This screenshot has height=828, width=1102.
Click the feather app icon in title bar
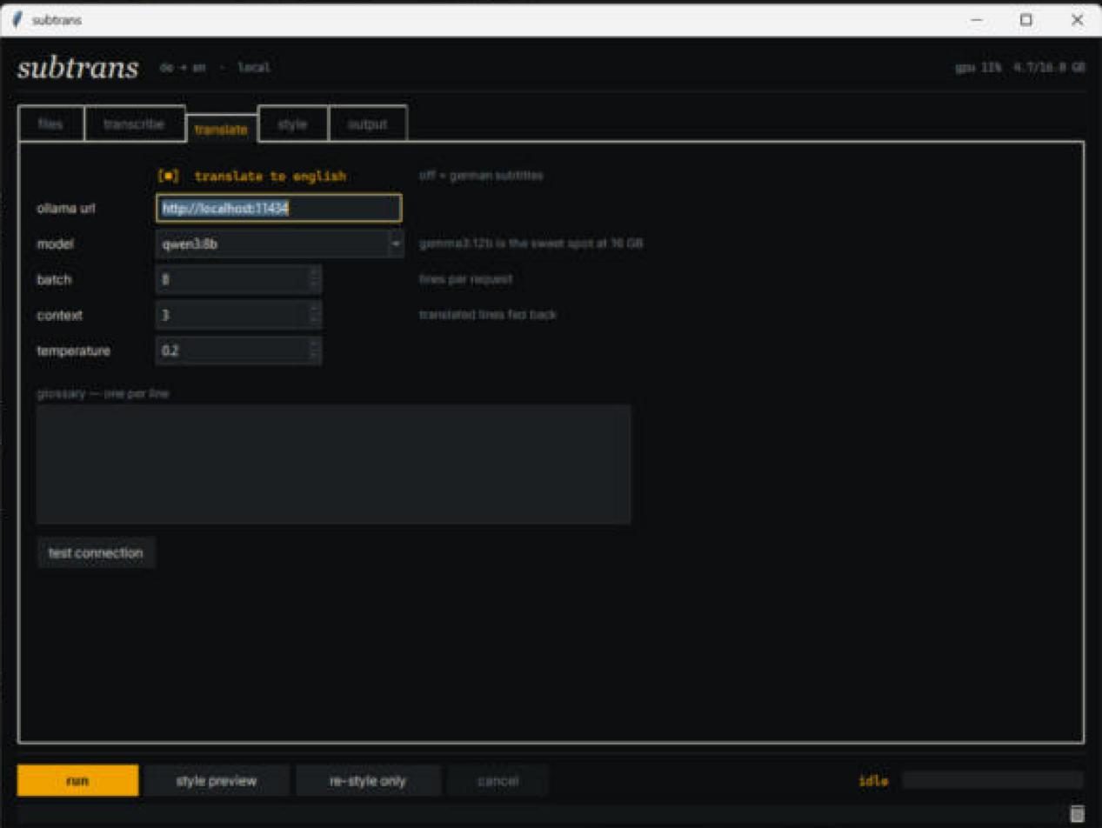click(x=17, y=19)
